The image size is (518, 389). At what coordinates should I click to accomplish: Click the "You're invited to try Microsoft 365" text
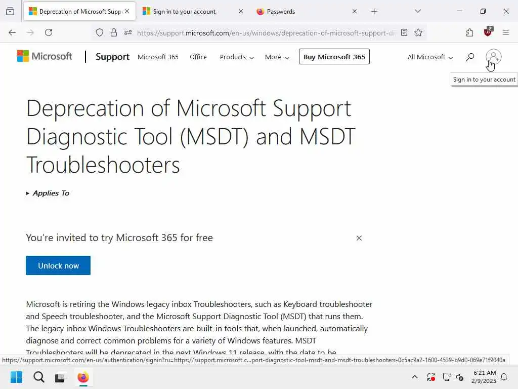[119, 238]
